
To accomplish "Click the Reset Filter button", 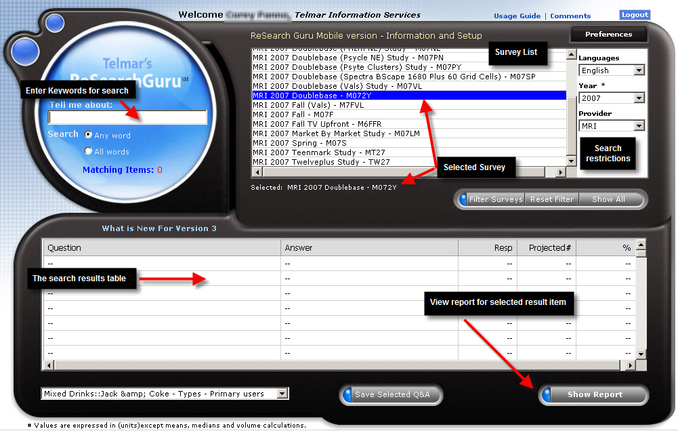I will tap(552, 199).
